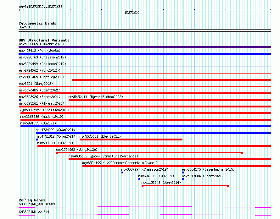Open the SH3BP5|NM_001018009 gene label
This screenshot has width=280, height=219.
pos(37,204)
